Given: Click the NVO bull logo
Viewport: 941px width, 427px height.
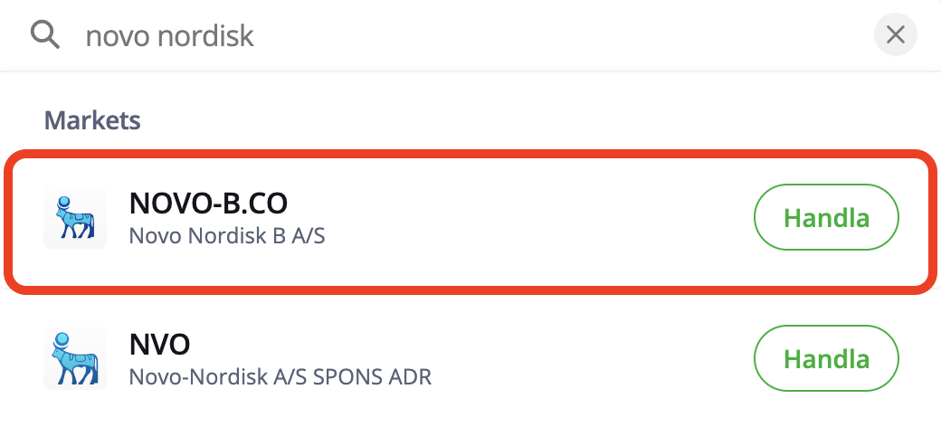Looking at the screenshot, I should pyautogui.click(x=75, y=359).
